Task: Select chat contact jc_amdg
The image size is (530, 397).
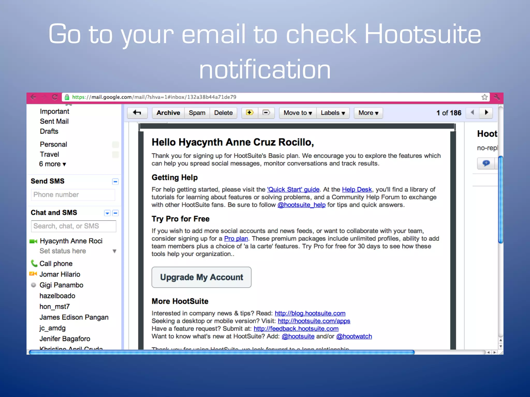Action: click(x=52, y=328)
